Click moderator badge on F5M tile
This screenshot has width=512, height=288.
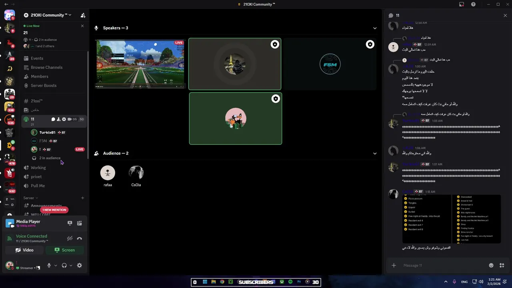(x=370, y=44)
